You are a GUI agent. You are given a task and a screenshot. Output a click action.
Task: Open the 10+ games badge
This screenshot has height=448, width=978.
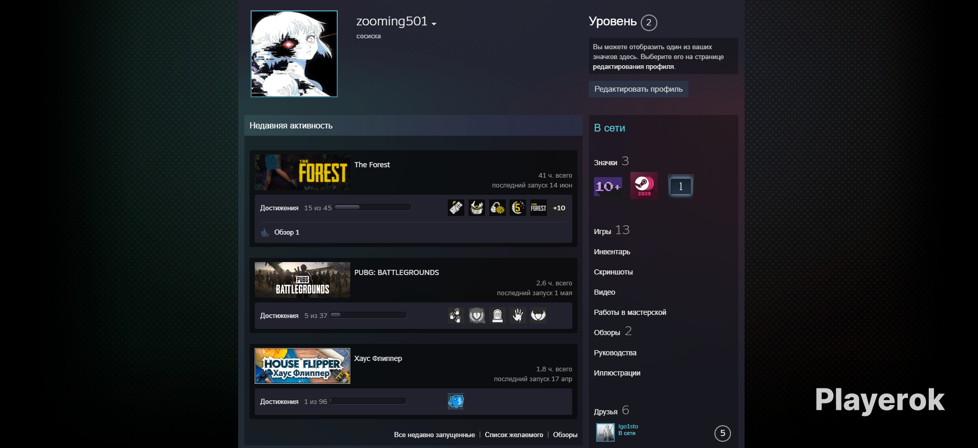click(x=608, y=186)
